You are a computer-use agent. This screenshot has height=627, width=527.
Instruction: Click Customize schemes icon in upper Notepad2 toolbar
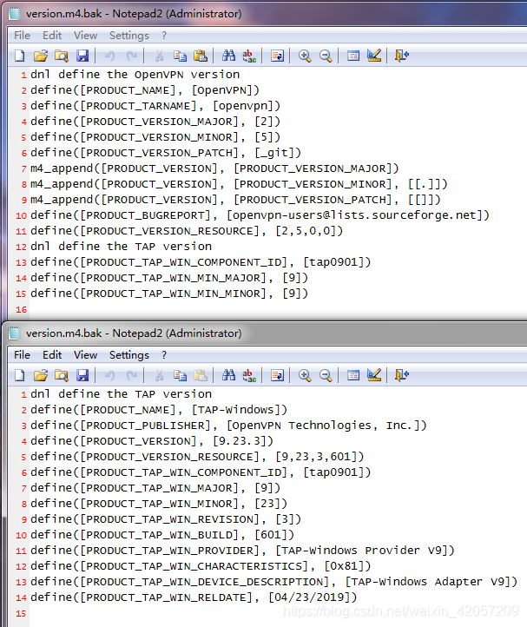click(374, 56)
